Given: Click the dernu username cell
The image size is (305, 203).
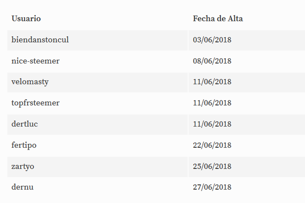Looking at the screenshot, I should pyautogui.click(x=22, y=187).
